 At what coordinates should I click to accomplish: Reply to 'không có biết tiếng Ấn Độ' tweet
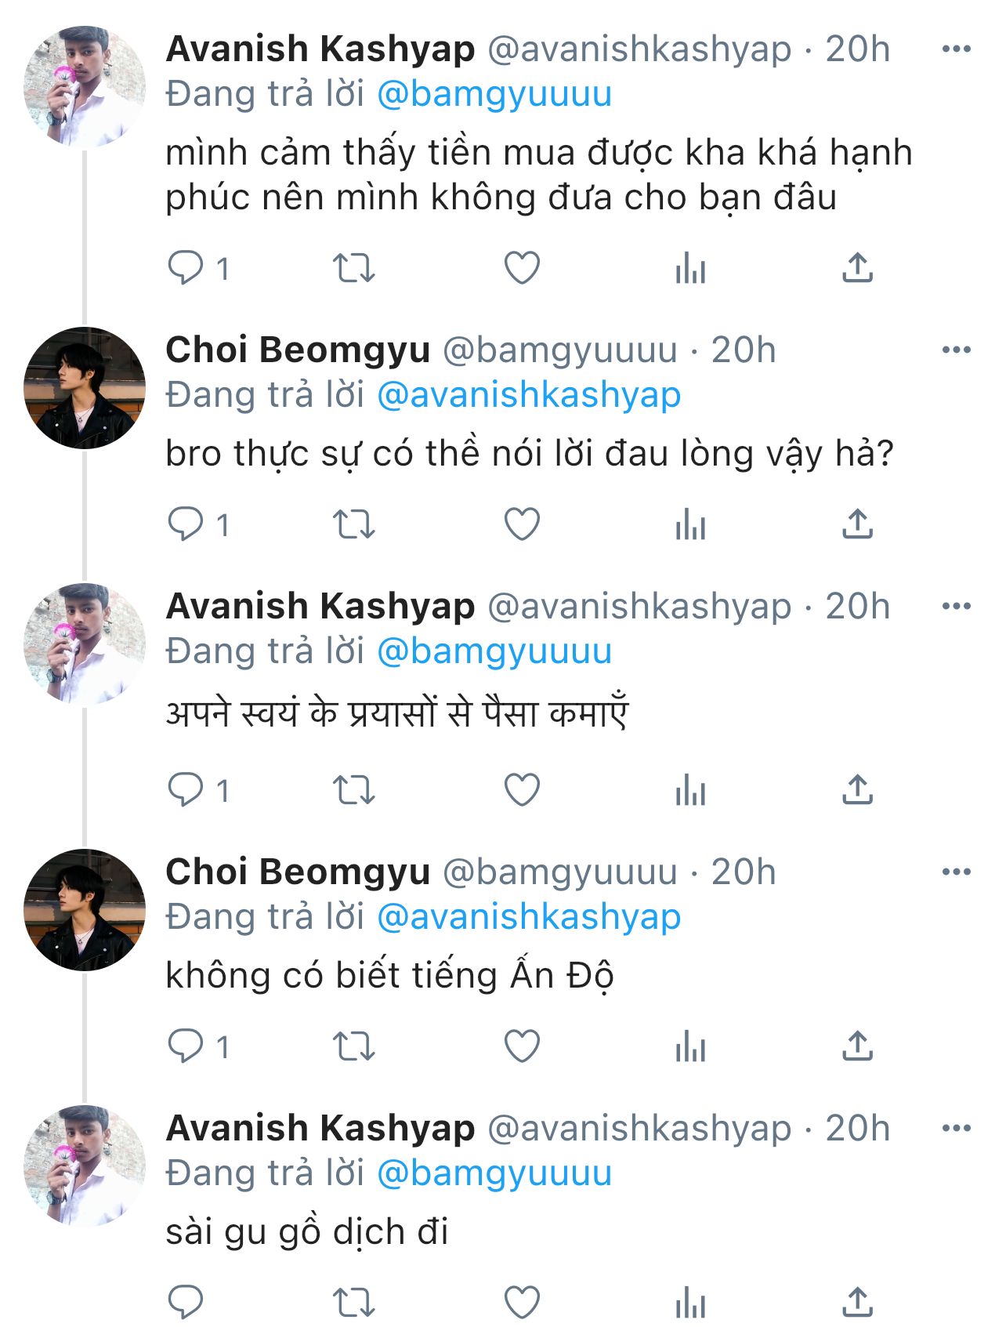pos(186,1046)
